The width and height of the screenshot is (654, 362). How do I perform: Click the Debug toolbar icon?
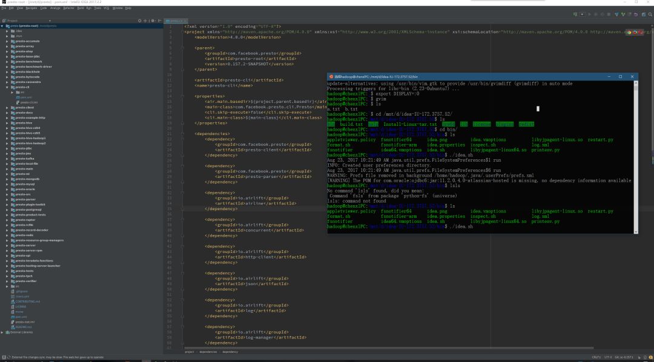pyautogui.click(x=596, y=14)
